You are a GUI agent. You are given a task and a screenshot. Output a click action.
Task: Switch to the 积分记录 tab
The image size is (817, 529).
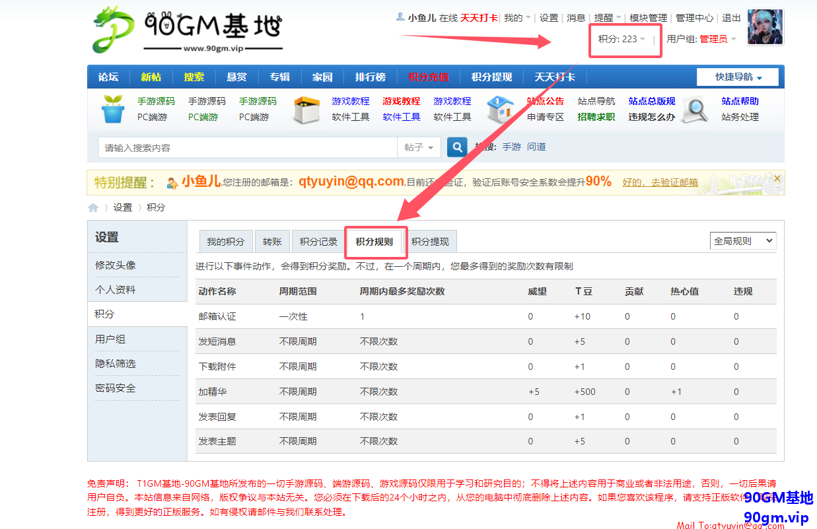click(x=318, y=242)
